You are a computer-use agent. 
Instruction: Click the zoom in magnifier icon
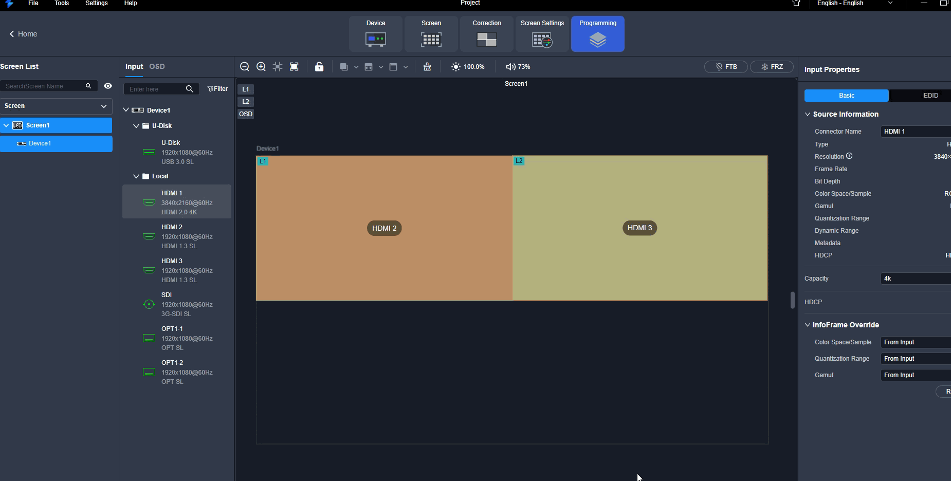coord(261,67)
